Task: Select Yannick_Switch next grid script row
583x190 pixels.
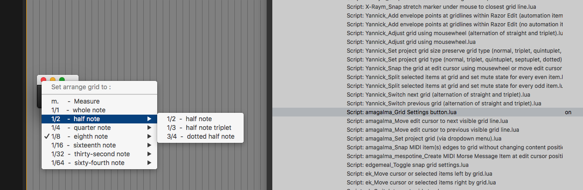Action: 438,95
